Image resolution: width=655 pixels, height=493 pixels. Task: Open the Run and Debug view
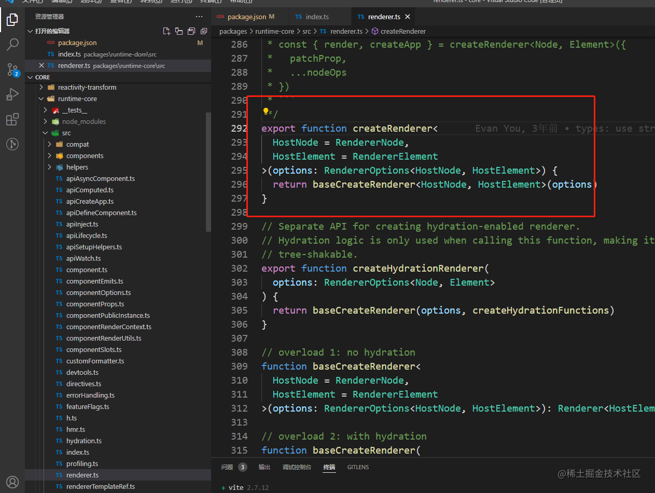coord(12,94)
